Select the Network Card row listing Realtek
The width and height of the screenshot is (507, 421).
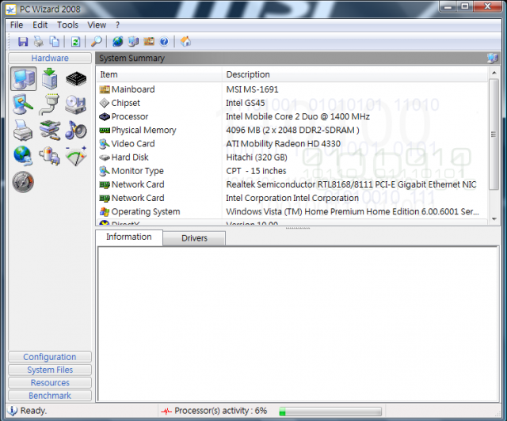pos(292,184)
